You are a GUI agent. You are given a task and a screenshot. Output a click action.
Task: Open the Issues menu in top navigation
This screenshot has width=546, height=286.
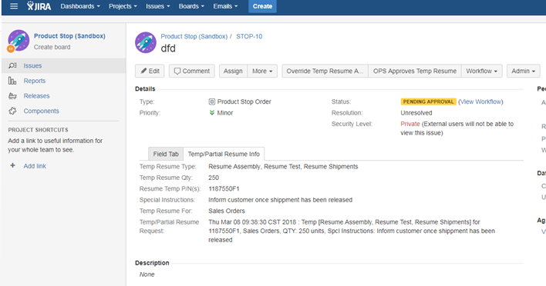pos(158,6)
